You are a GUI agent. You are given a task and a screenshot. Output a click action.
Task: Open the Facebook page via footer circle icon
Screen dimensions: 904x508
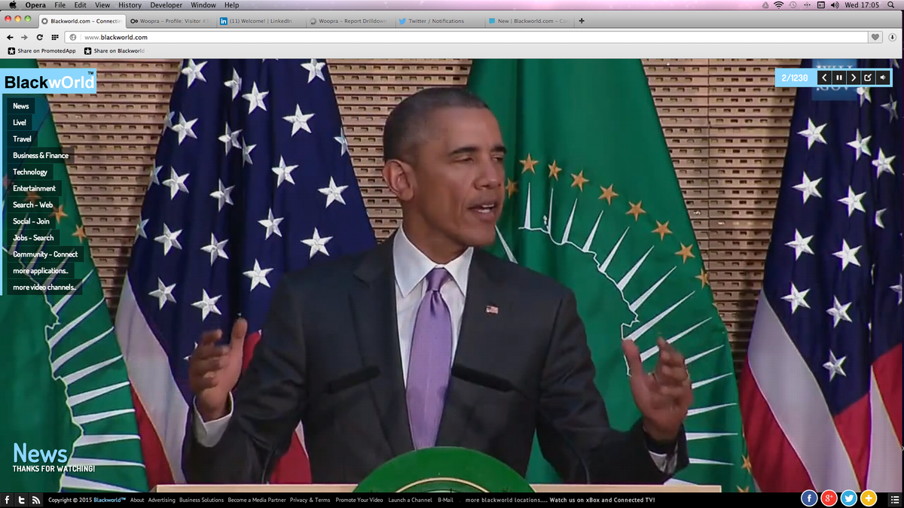click(x=809, y=498)
